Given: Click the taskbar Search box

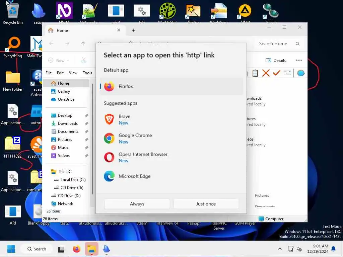Looking at the screenshot, I should pyautogui.click(x=37, y=249).
